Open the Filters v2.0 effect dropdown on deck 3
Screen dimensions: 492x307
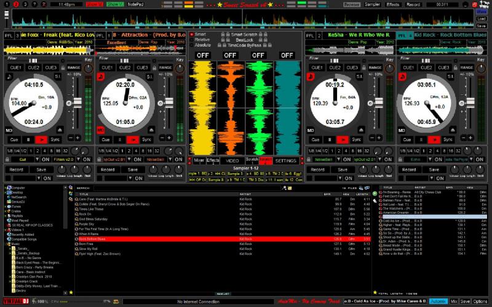click(x=79, y=160)
